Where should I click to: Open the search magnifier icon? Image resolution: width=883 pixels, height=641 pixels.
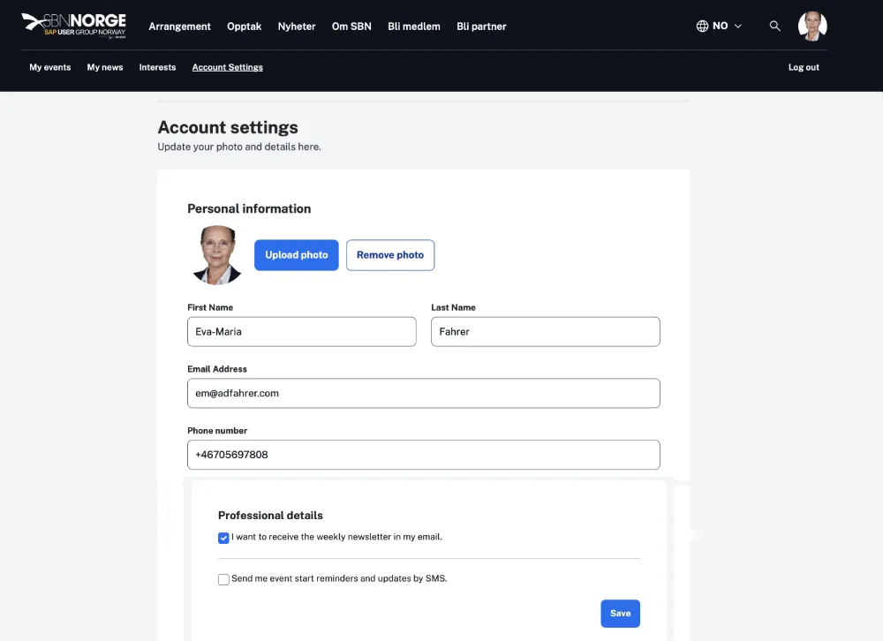pyautogui.click(x=774, y=26)
